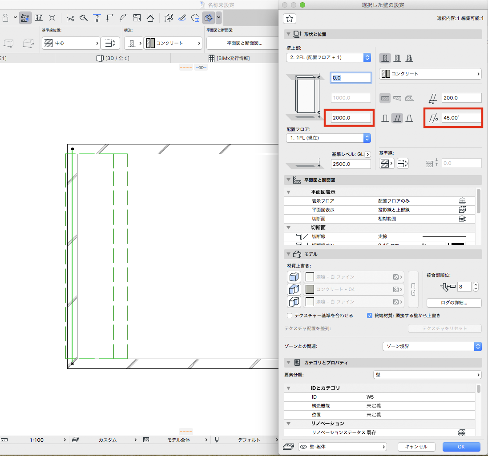Toggle the outer surface material override

[294, 277]
